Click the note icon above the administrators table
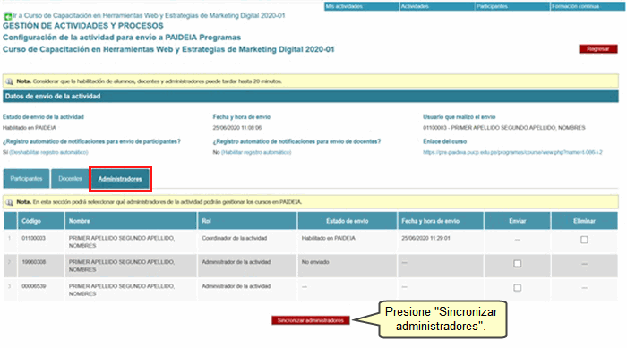 tap(9, 202)
